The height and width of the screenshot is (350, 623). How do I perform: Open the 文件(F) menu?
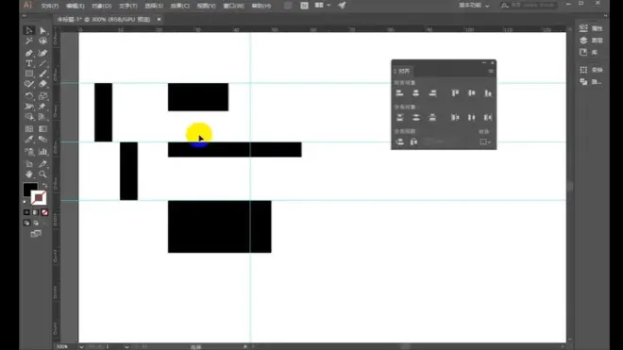coord(50,6)
